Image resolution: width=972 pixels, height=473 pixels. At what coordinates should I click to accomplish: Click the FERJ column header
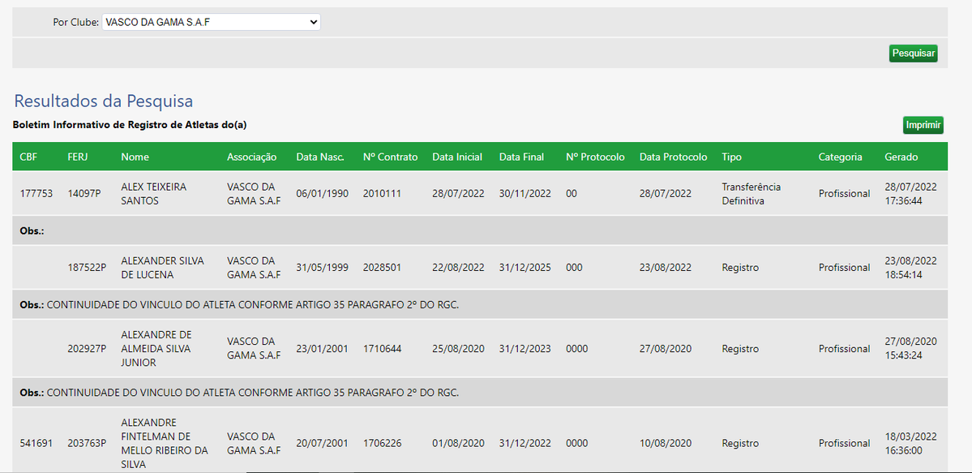point(78,157)
